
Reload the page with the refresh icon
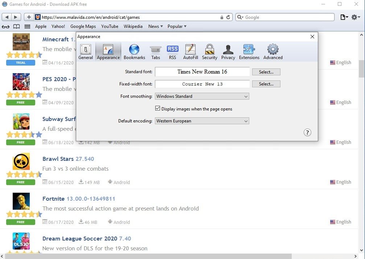(228, 17)
